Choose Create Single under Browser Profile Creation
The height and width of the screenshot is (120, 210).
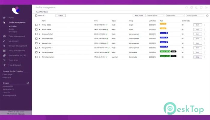coord(7,74)
